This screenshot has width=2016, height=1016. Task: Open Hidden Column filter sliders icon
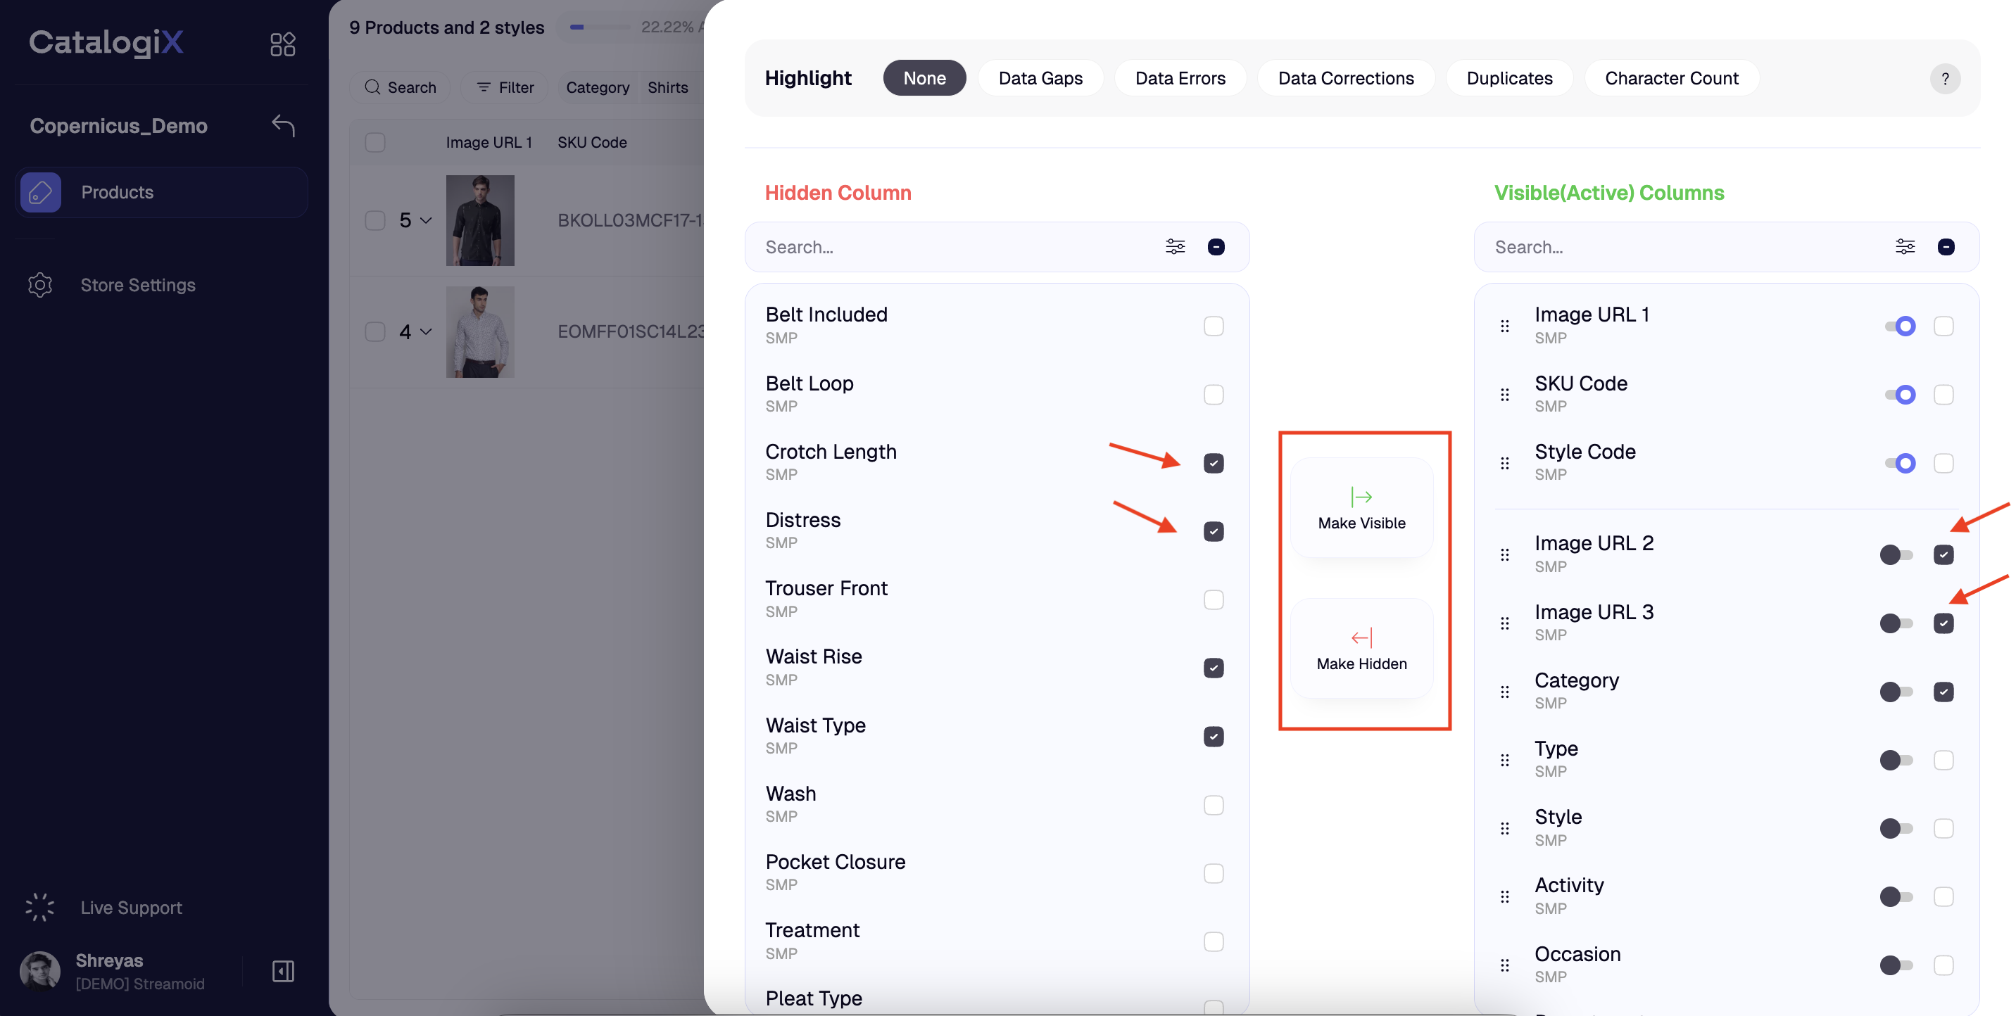tap(1175, 247)
